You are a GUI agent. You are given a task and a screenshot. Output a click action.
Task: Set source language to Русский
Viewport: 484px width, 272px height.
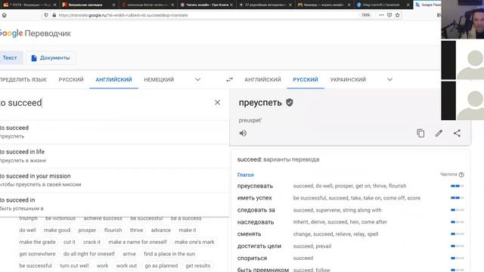(71, 79)
